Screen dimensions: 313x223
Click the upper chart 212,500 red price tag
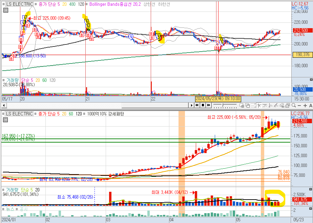[303, 31]
